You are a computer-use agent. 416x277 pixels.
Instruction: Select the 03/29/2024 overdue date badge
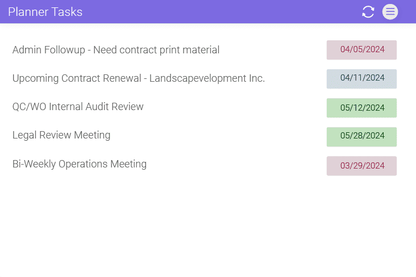coord(361,166)
